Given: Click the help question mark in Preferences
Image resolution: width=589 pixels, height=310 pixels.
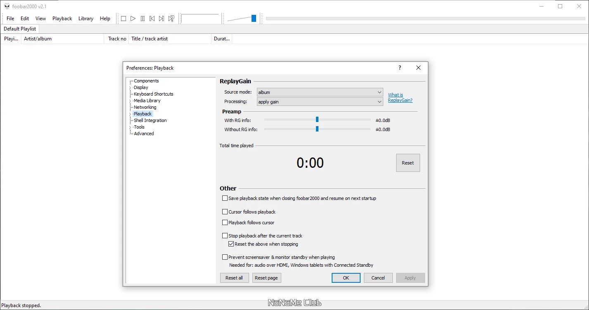Looking at the screenshot, I should (399, 68).
